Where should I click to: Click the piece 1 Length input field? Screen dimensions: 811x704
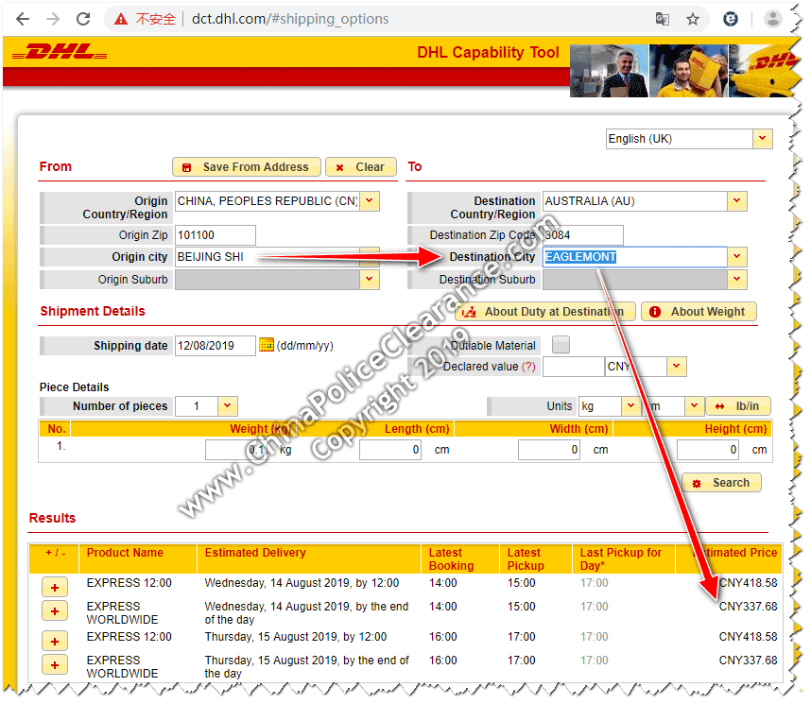point(390,450)
